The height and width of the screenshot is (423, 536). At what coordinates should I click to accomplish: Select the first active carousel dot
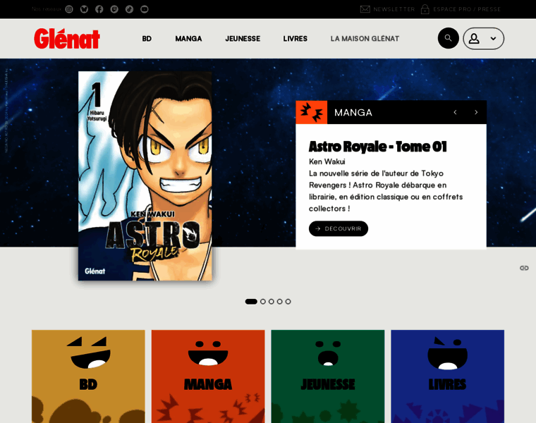click(x=251, y=301)
